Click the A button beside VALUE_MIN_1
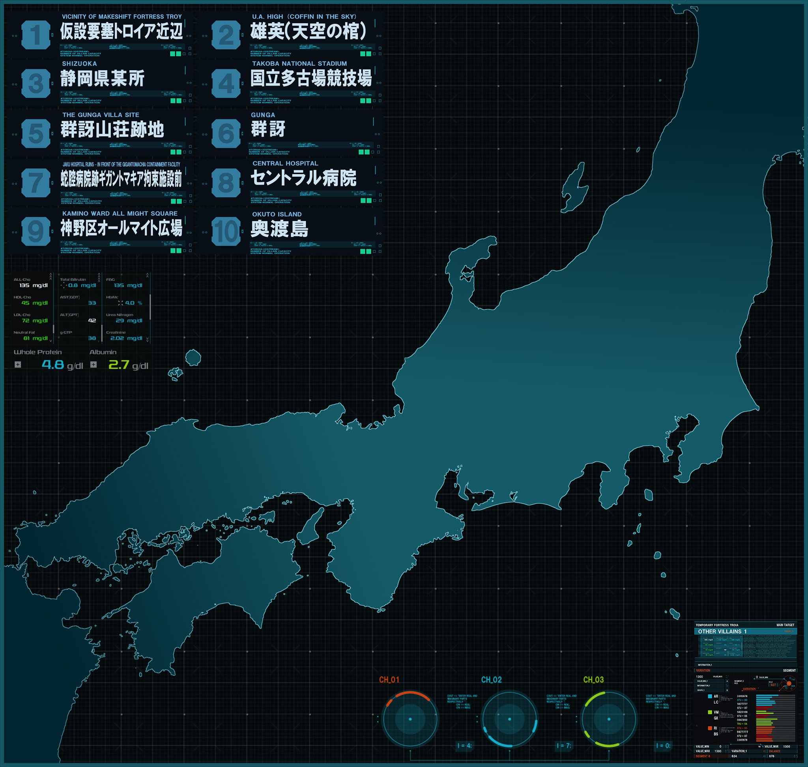808x767 pixels. point(728,681)
